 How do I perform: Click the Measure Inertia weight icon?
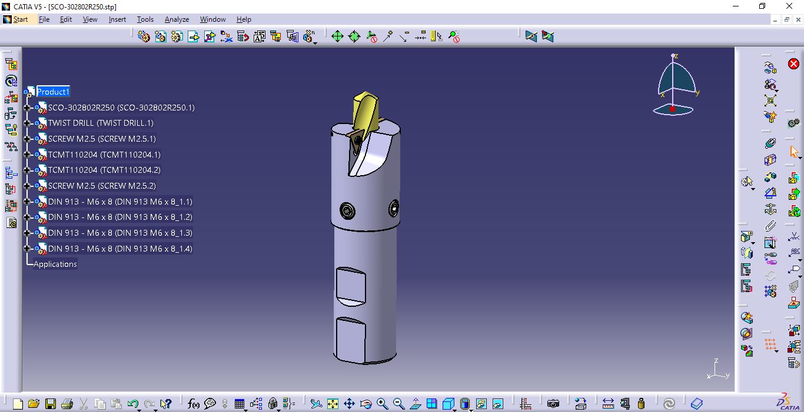tap(642, 404)
